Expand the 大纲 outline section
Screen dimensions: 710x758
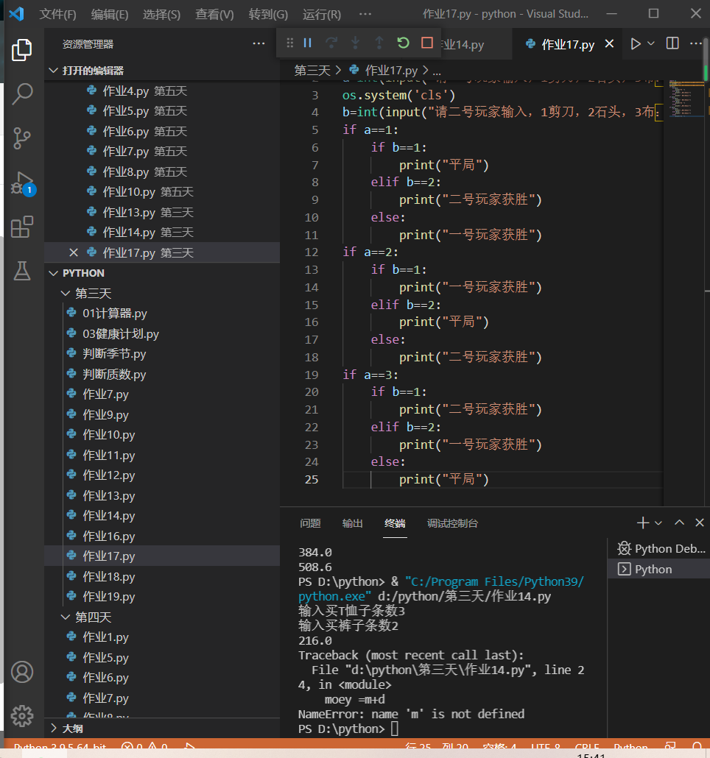coord(162,729)
